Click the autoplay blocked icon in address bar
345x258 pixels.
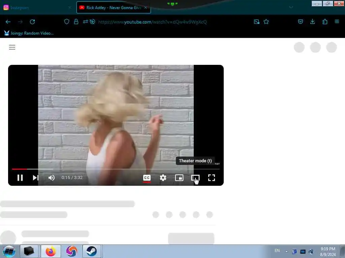[92, 21]
